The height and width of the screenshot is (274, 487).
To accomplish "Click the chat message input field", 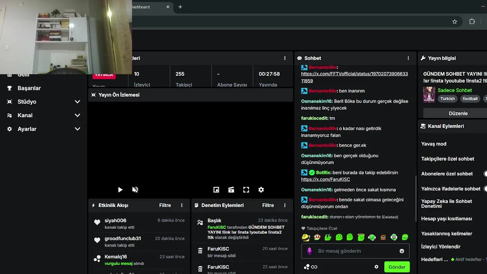I will click(x=355, y=251).
